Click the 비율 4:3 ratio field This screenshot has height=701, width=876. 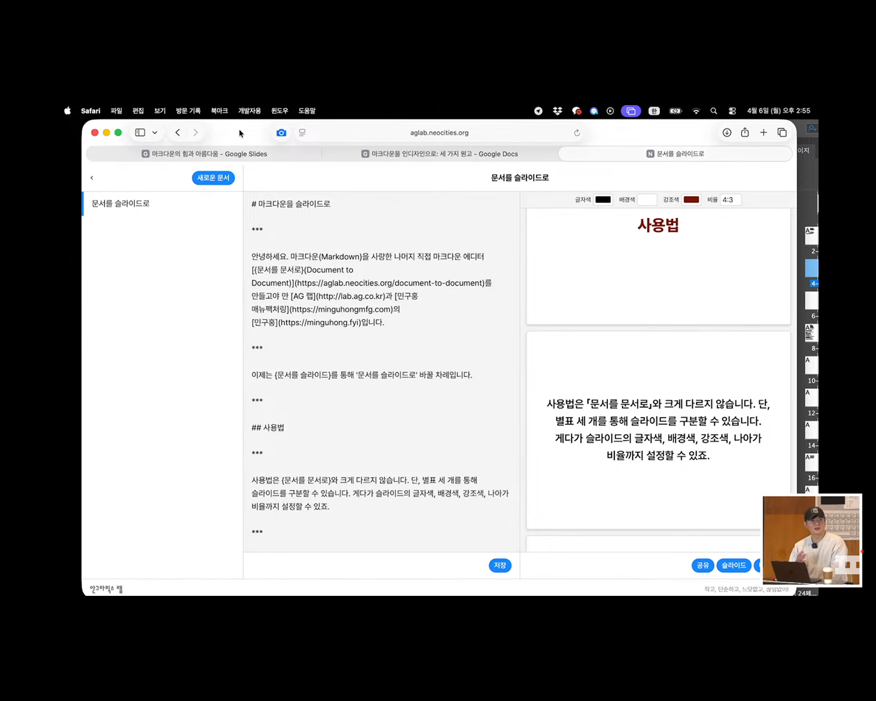(x=730, y=200)
